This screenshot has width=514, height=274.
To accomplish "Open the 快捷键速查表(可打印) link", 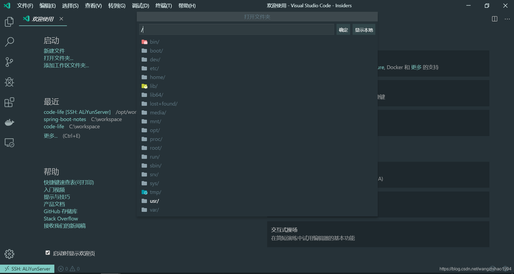I will [x=69, y=182].
